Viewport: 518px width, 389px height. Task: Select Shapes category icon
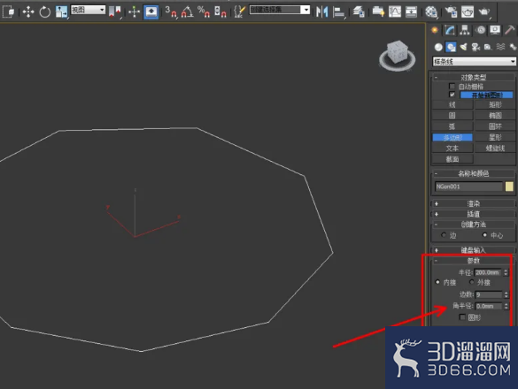coord(451,47)
